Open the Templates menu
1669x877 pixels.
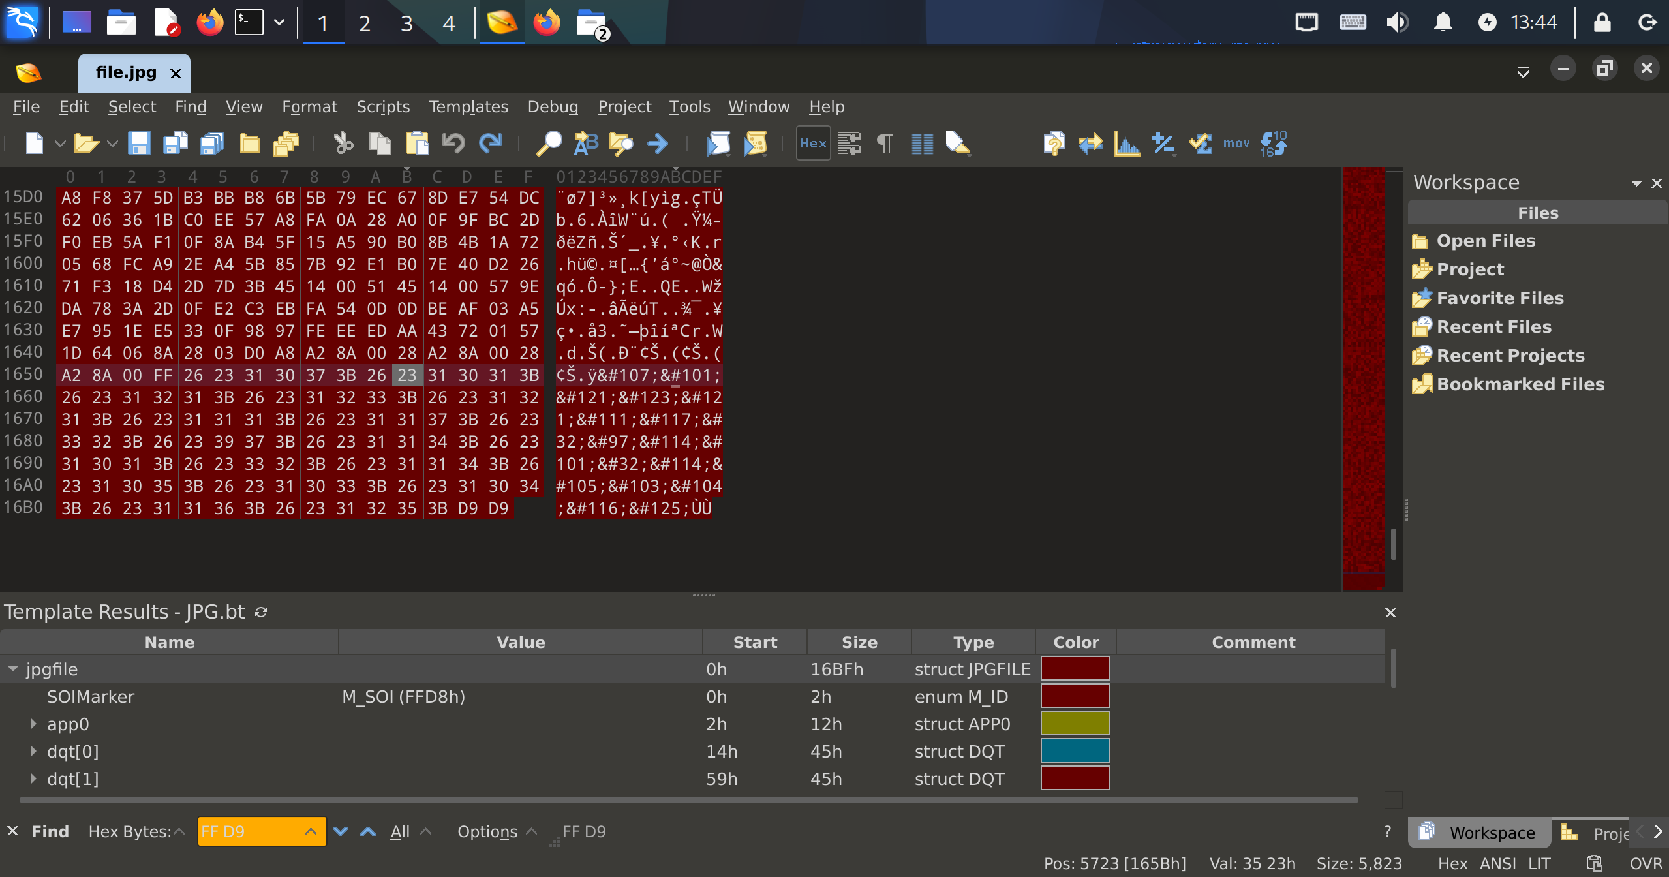click(468, 106)
